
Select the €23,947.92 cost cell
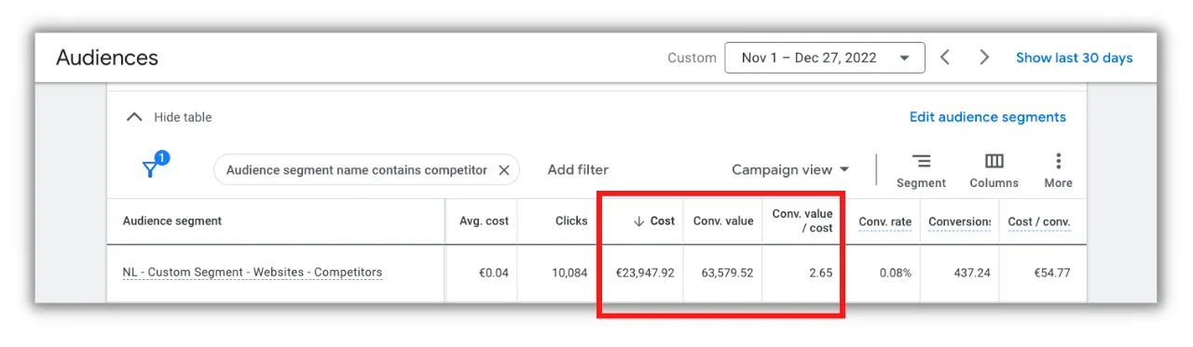coord(645,273)
